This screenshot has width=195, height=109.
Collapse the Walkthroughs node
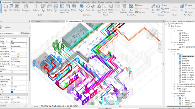(174, 89)
